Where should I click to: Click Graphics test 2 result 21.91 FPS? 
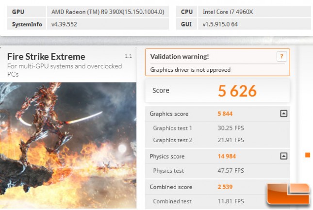pos(231,140)
